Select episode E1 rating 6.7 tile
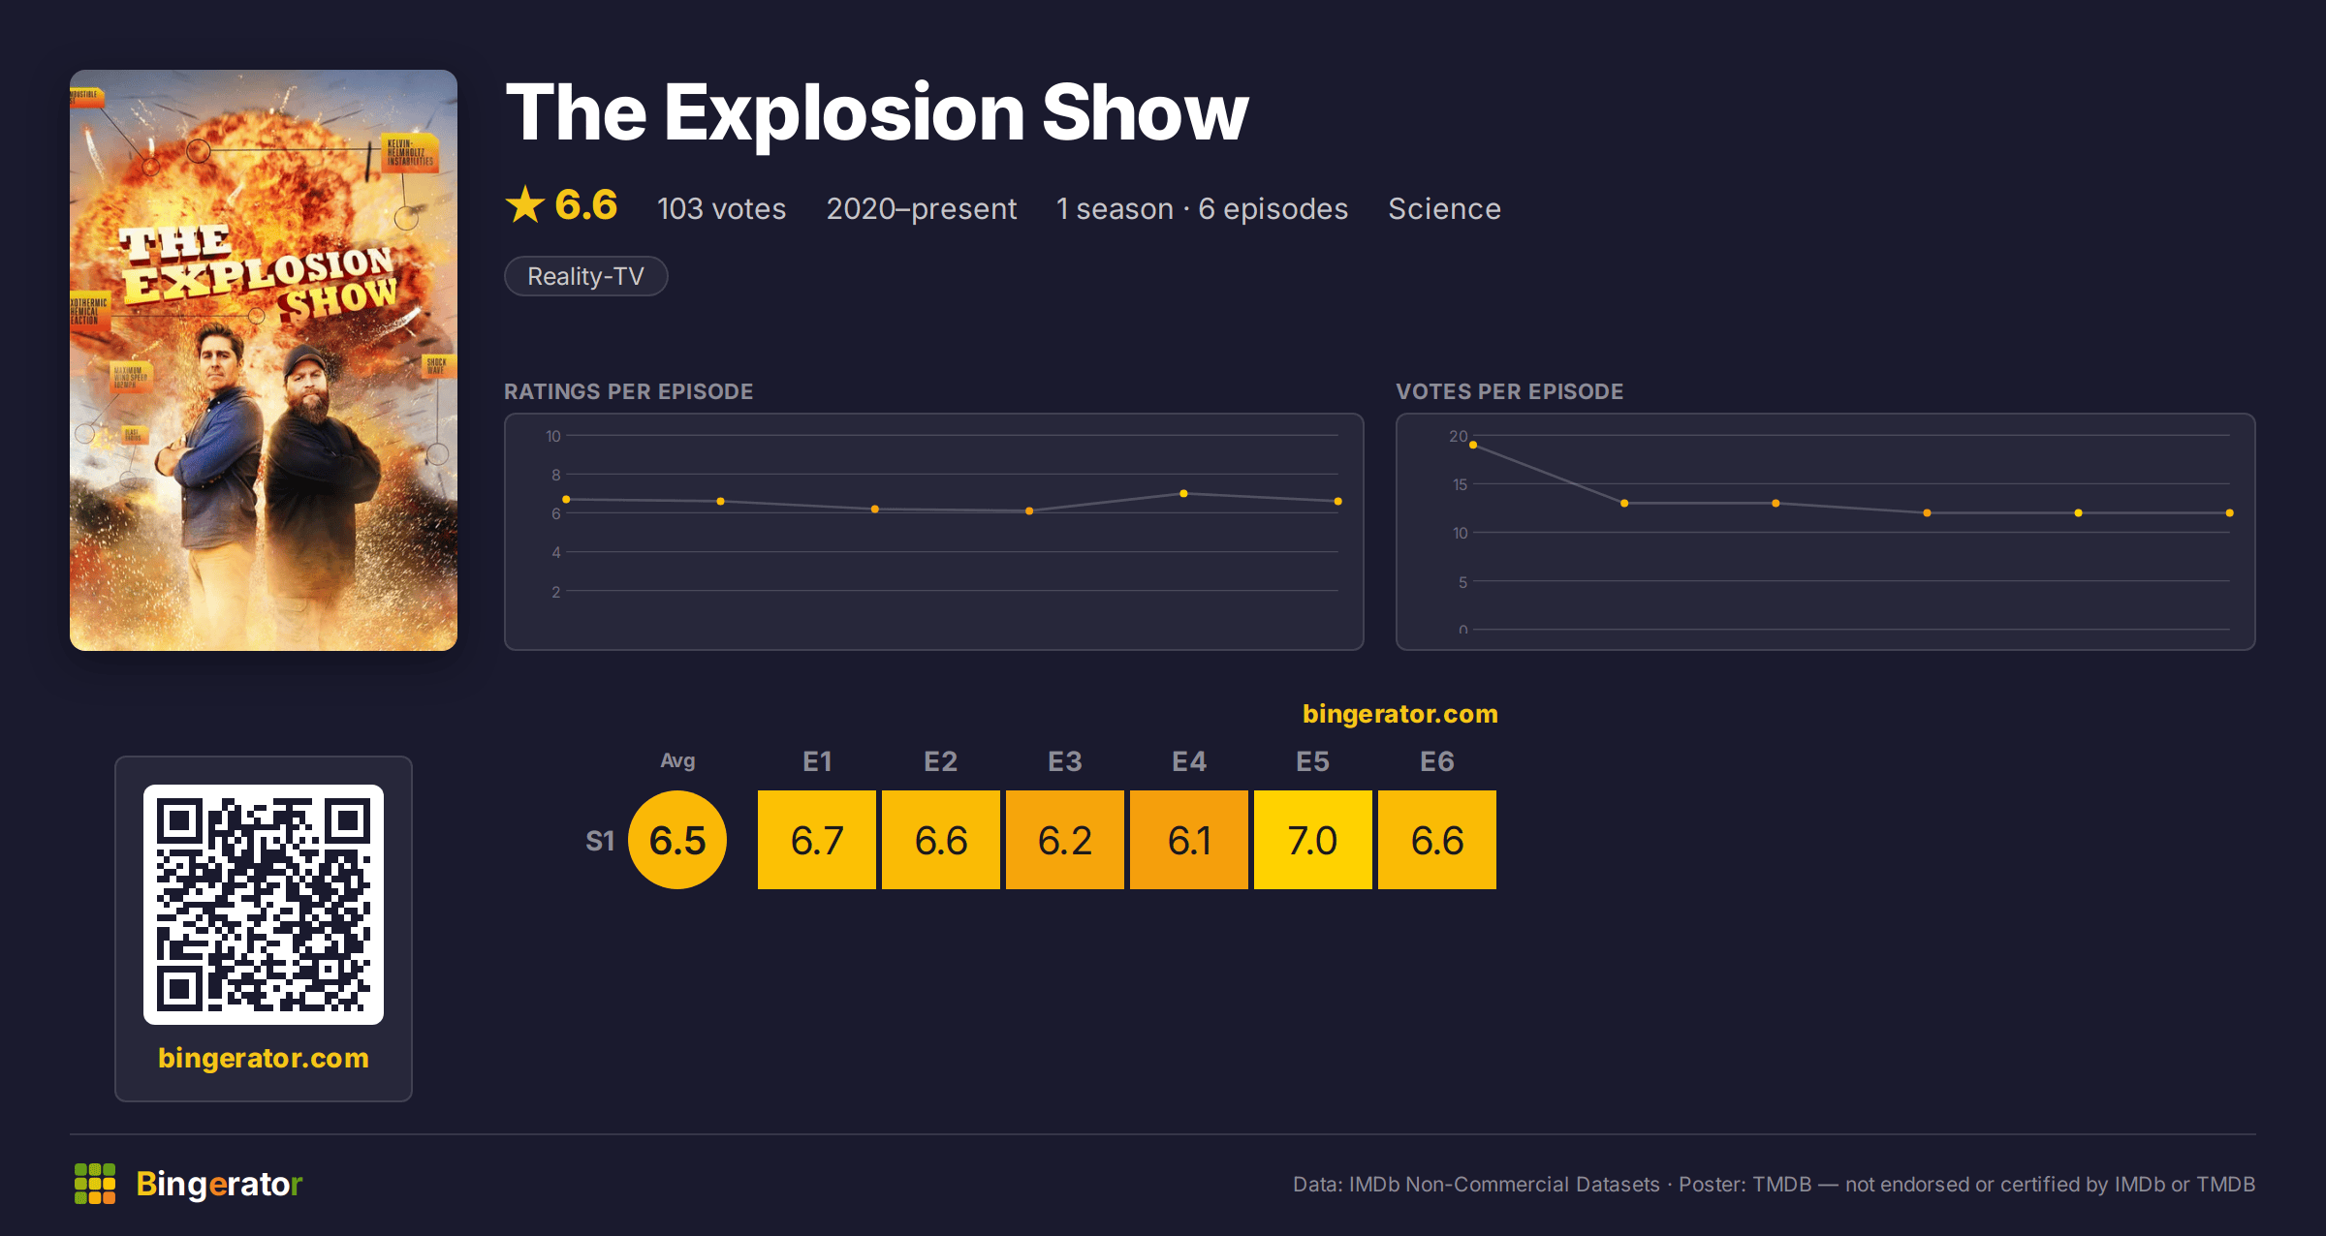The image size is (2326, 1236). pos(817,840)
